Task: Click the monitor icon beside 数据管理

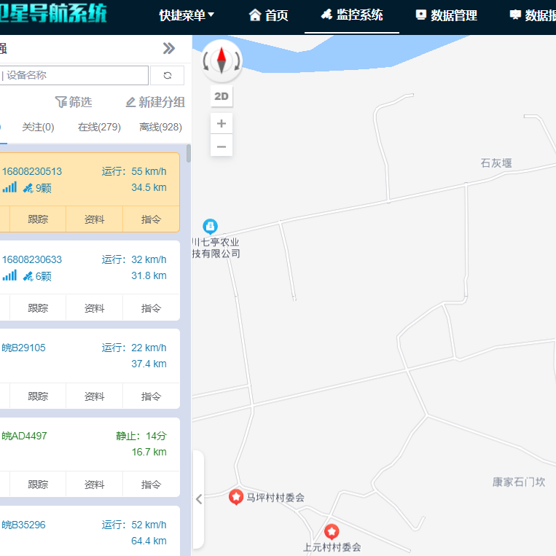Action: [421, 15]
